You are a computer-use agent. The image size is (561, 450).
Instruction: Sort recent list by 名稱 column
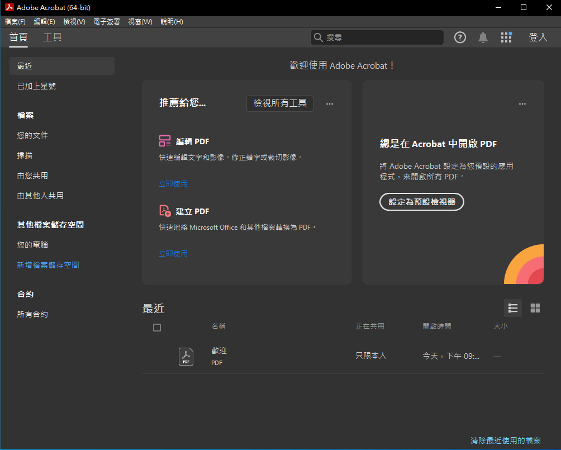pos(218,326)
